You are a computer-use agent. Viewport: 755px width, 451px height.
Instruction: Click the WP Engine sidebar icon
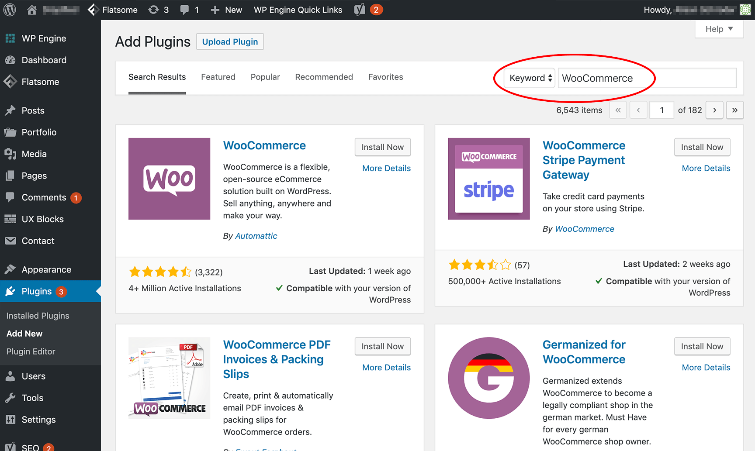click(x=10, y=38)
